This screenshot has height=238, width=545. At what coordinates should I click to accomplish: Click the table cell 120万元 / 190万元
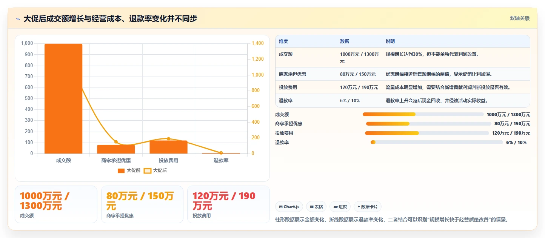[359, 88]
